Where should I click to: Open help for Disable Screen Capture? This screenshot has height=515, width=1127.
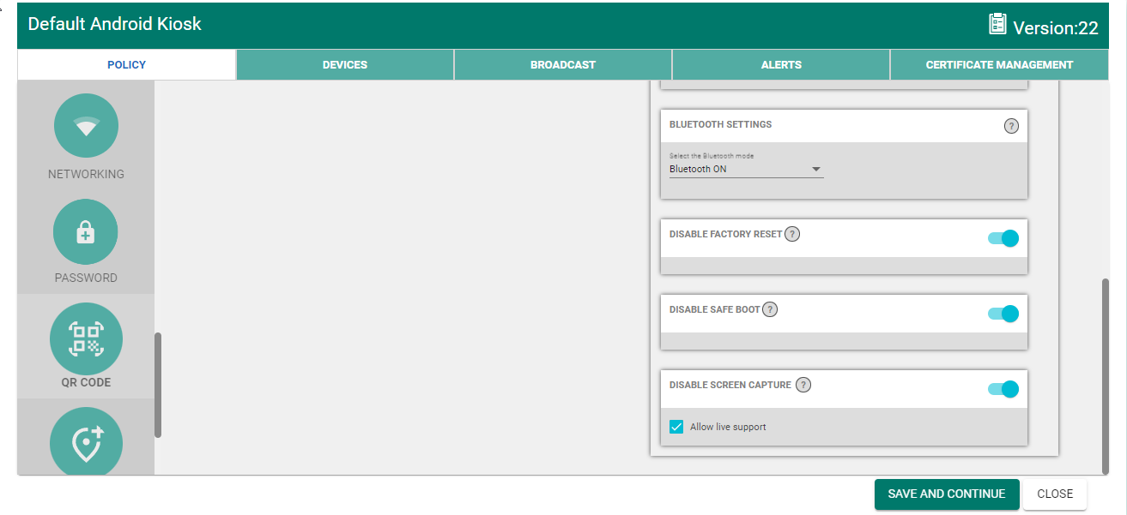(803, 385)
